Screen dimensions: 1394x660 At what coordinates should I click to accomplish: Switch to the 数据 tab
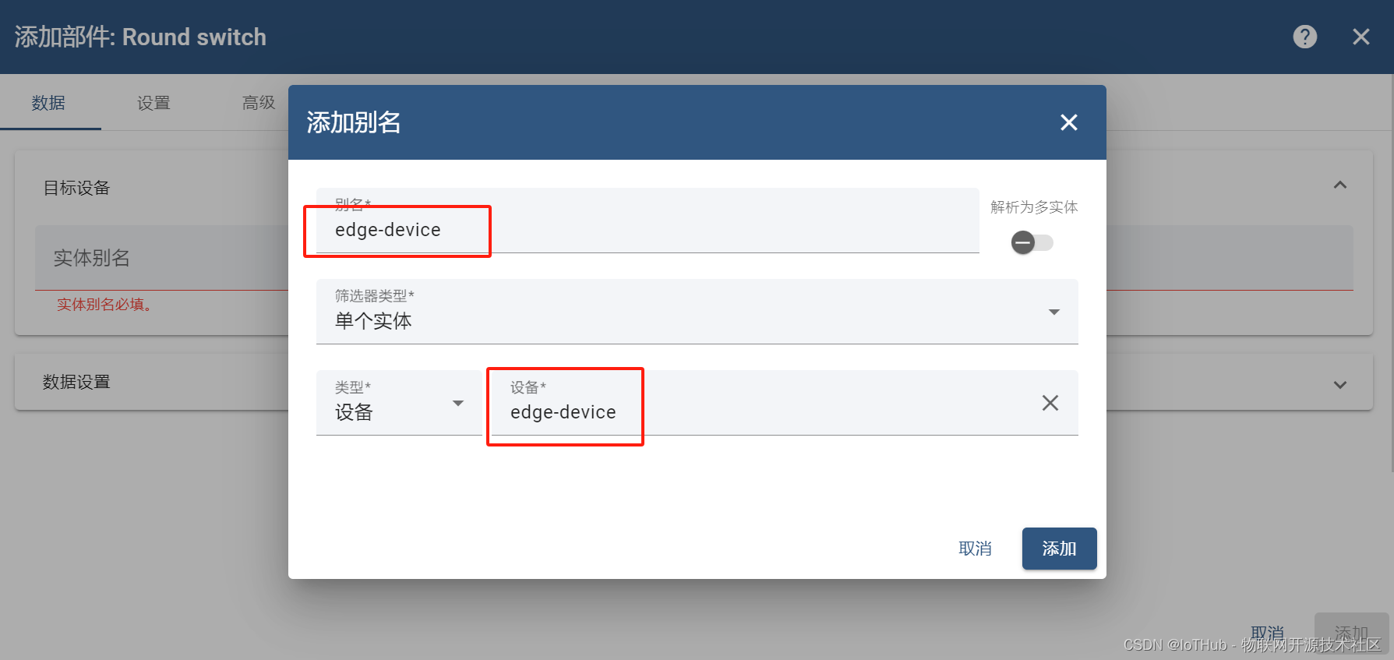[x=48, y=103]
